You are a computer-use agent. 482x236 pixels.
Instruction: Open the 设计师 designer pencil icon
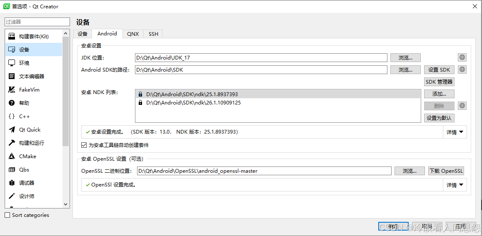12,196
